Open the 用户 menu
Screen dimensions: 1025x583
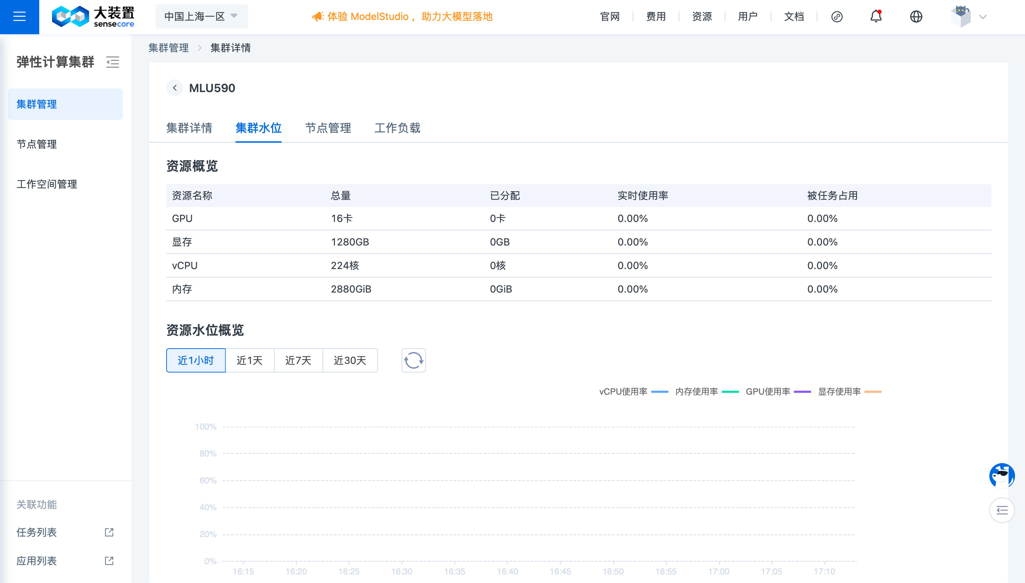tap(748, 16)
